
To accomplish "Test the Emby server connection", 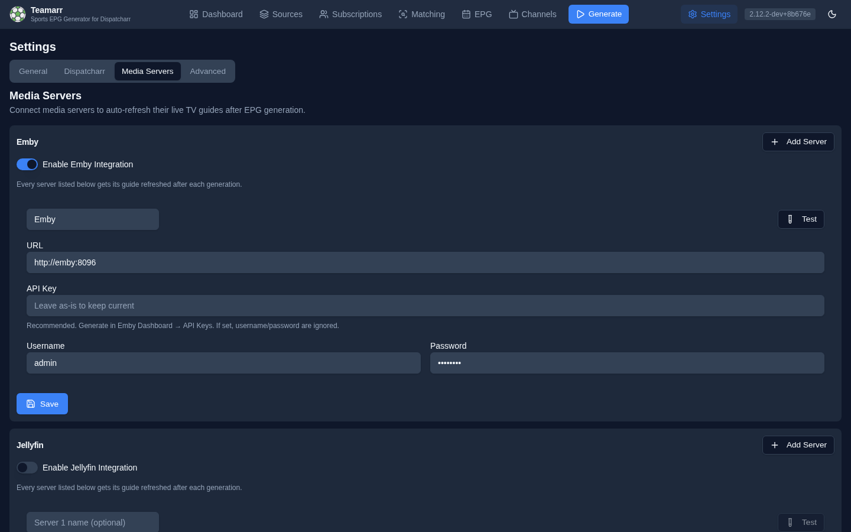I will (x=801, y=219).
